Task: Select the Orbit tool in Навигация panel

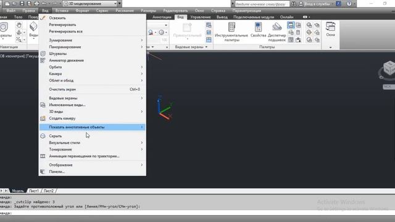Action: pos(19,33)
